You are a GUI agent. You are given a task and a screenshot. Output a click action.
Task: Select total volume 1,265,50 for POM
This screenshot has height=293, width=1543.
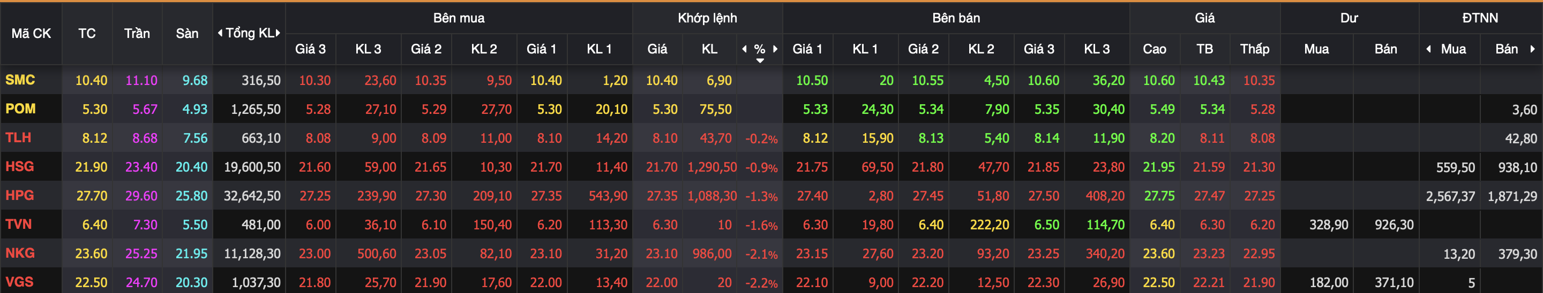click(x=256, y=109)
